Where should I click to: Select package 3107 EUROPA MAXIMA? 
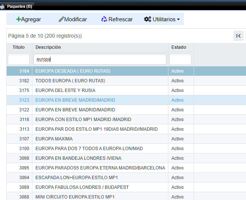coord(54,139)
